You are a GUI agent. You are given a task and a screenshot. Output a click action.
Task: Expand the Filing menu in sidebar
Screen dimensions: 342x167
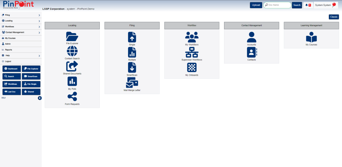[x=20, y=15]
